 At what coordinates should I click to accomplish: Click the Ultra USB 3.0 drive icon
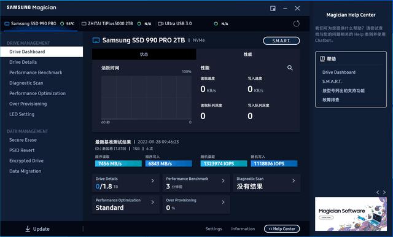click(x=160, y=23)
